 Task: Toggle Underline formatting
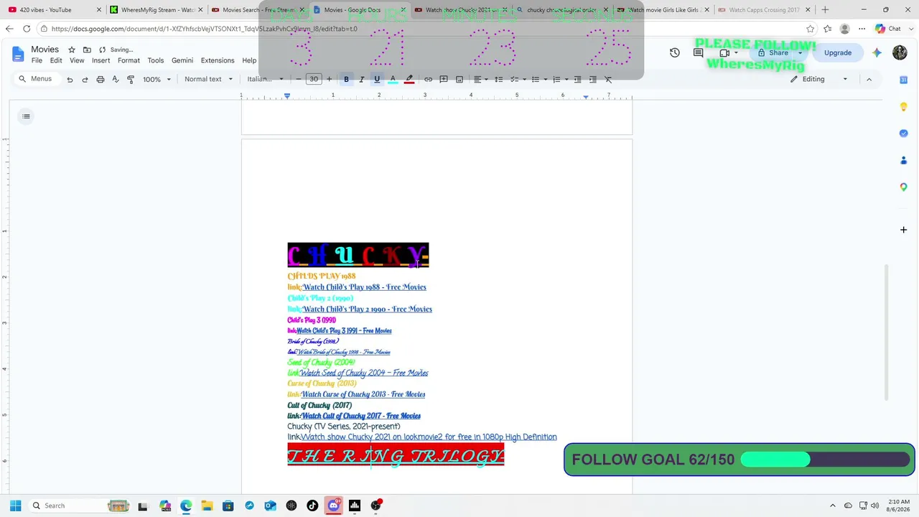(377, 79)
